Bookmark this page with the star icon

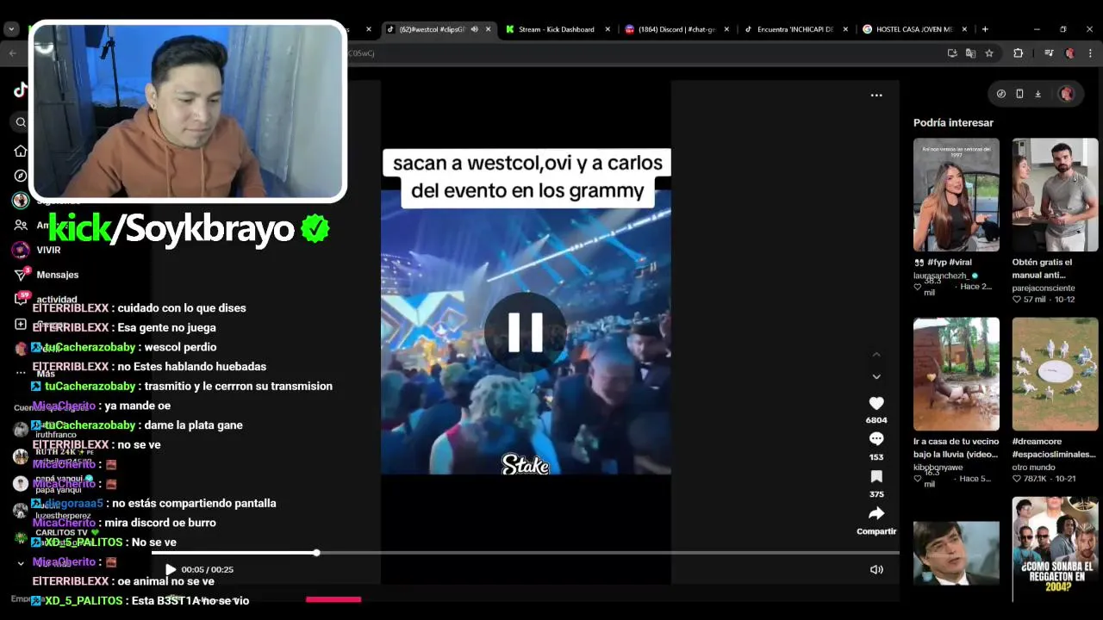989,53
